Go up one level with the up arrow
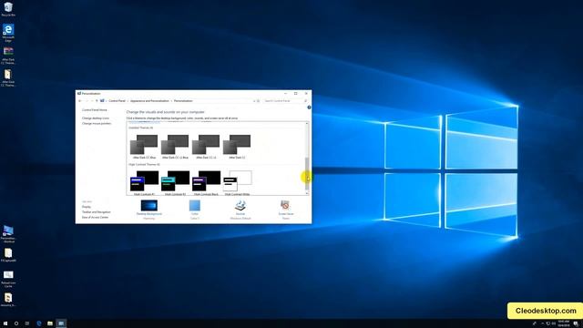The image size is (583, 328). [x=97, y=101]
